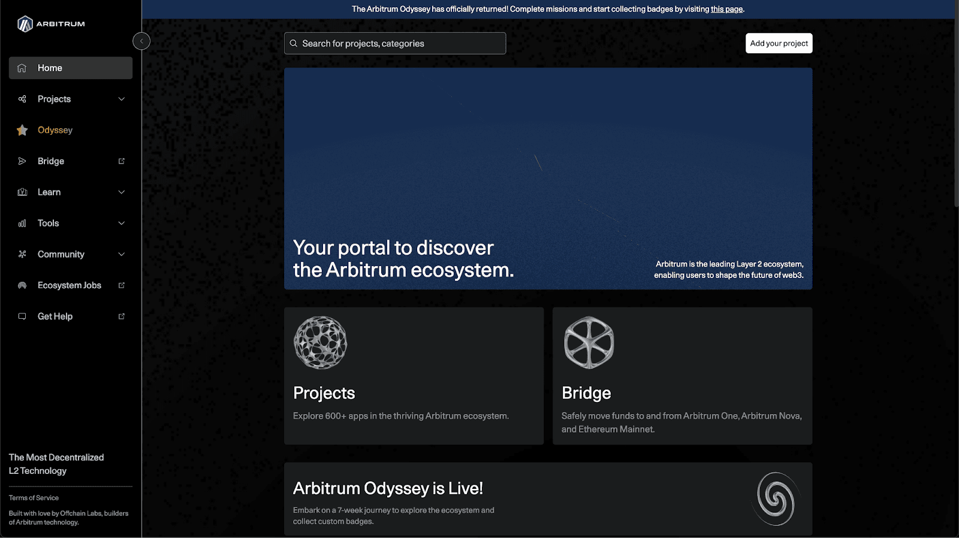Open the Community sidebar section
This screenshot has height=538, width=959.
(71, 254)
